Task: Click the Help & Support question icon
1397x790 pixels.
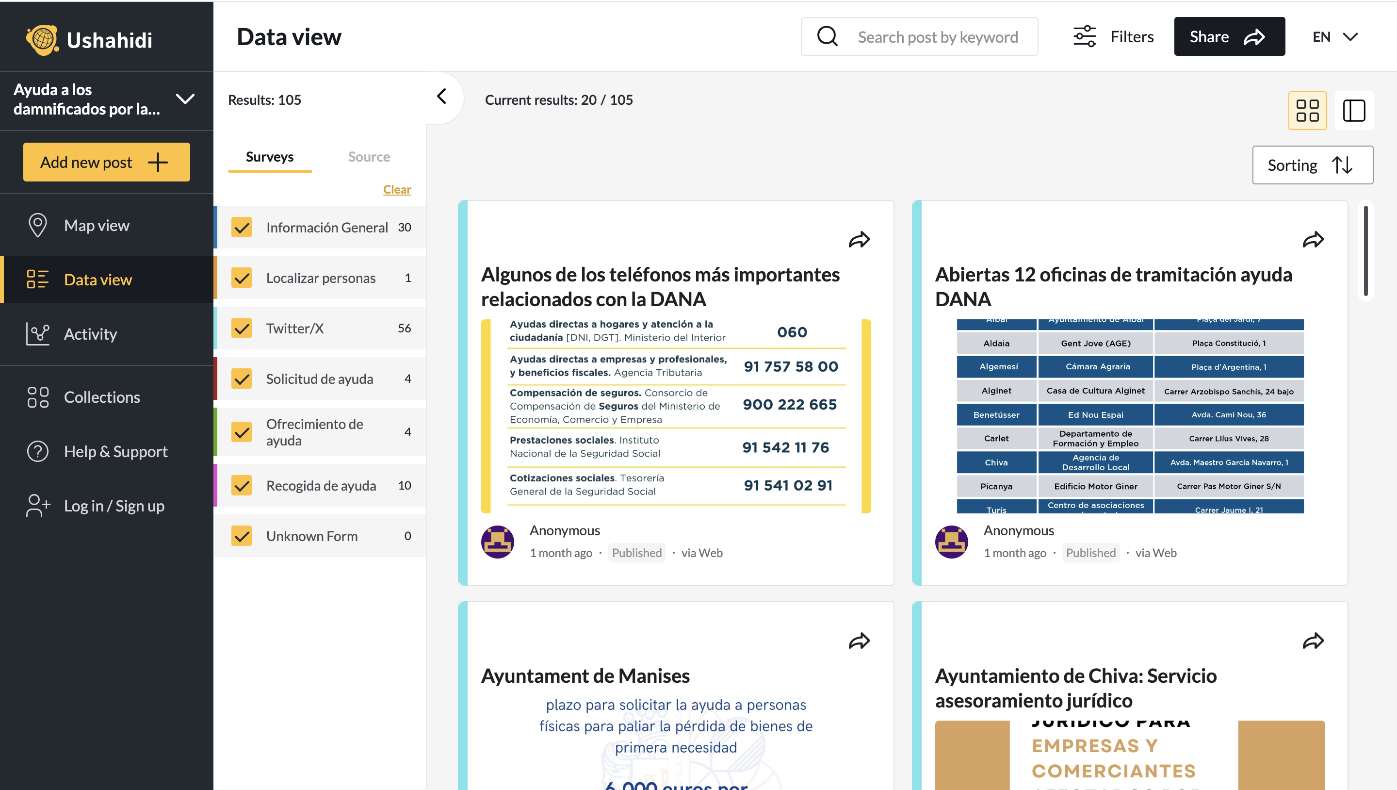Action: click(x=37, y=451)
